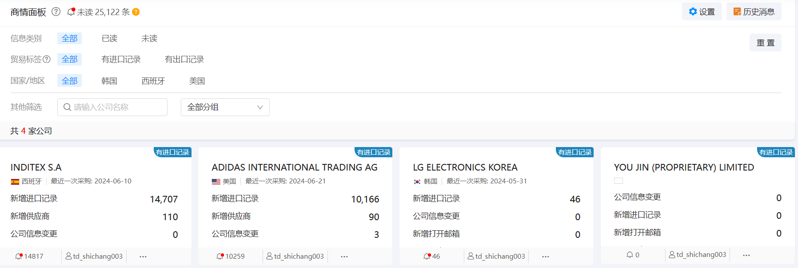Open more menu on LG ELECTRONICS card
The image size is (798, 268).
coord(546,256)
